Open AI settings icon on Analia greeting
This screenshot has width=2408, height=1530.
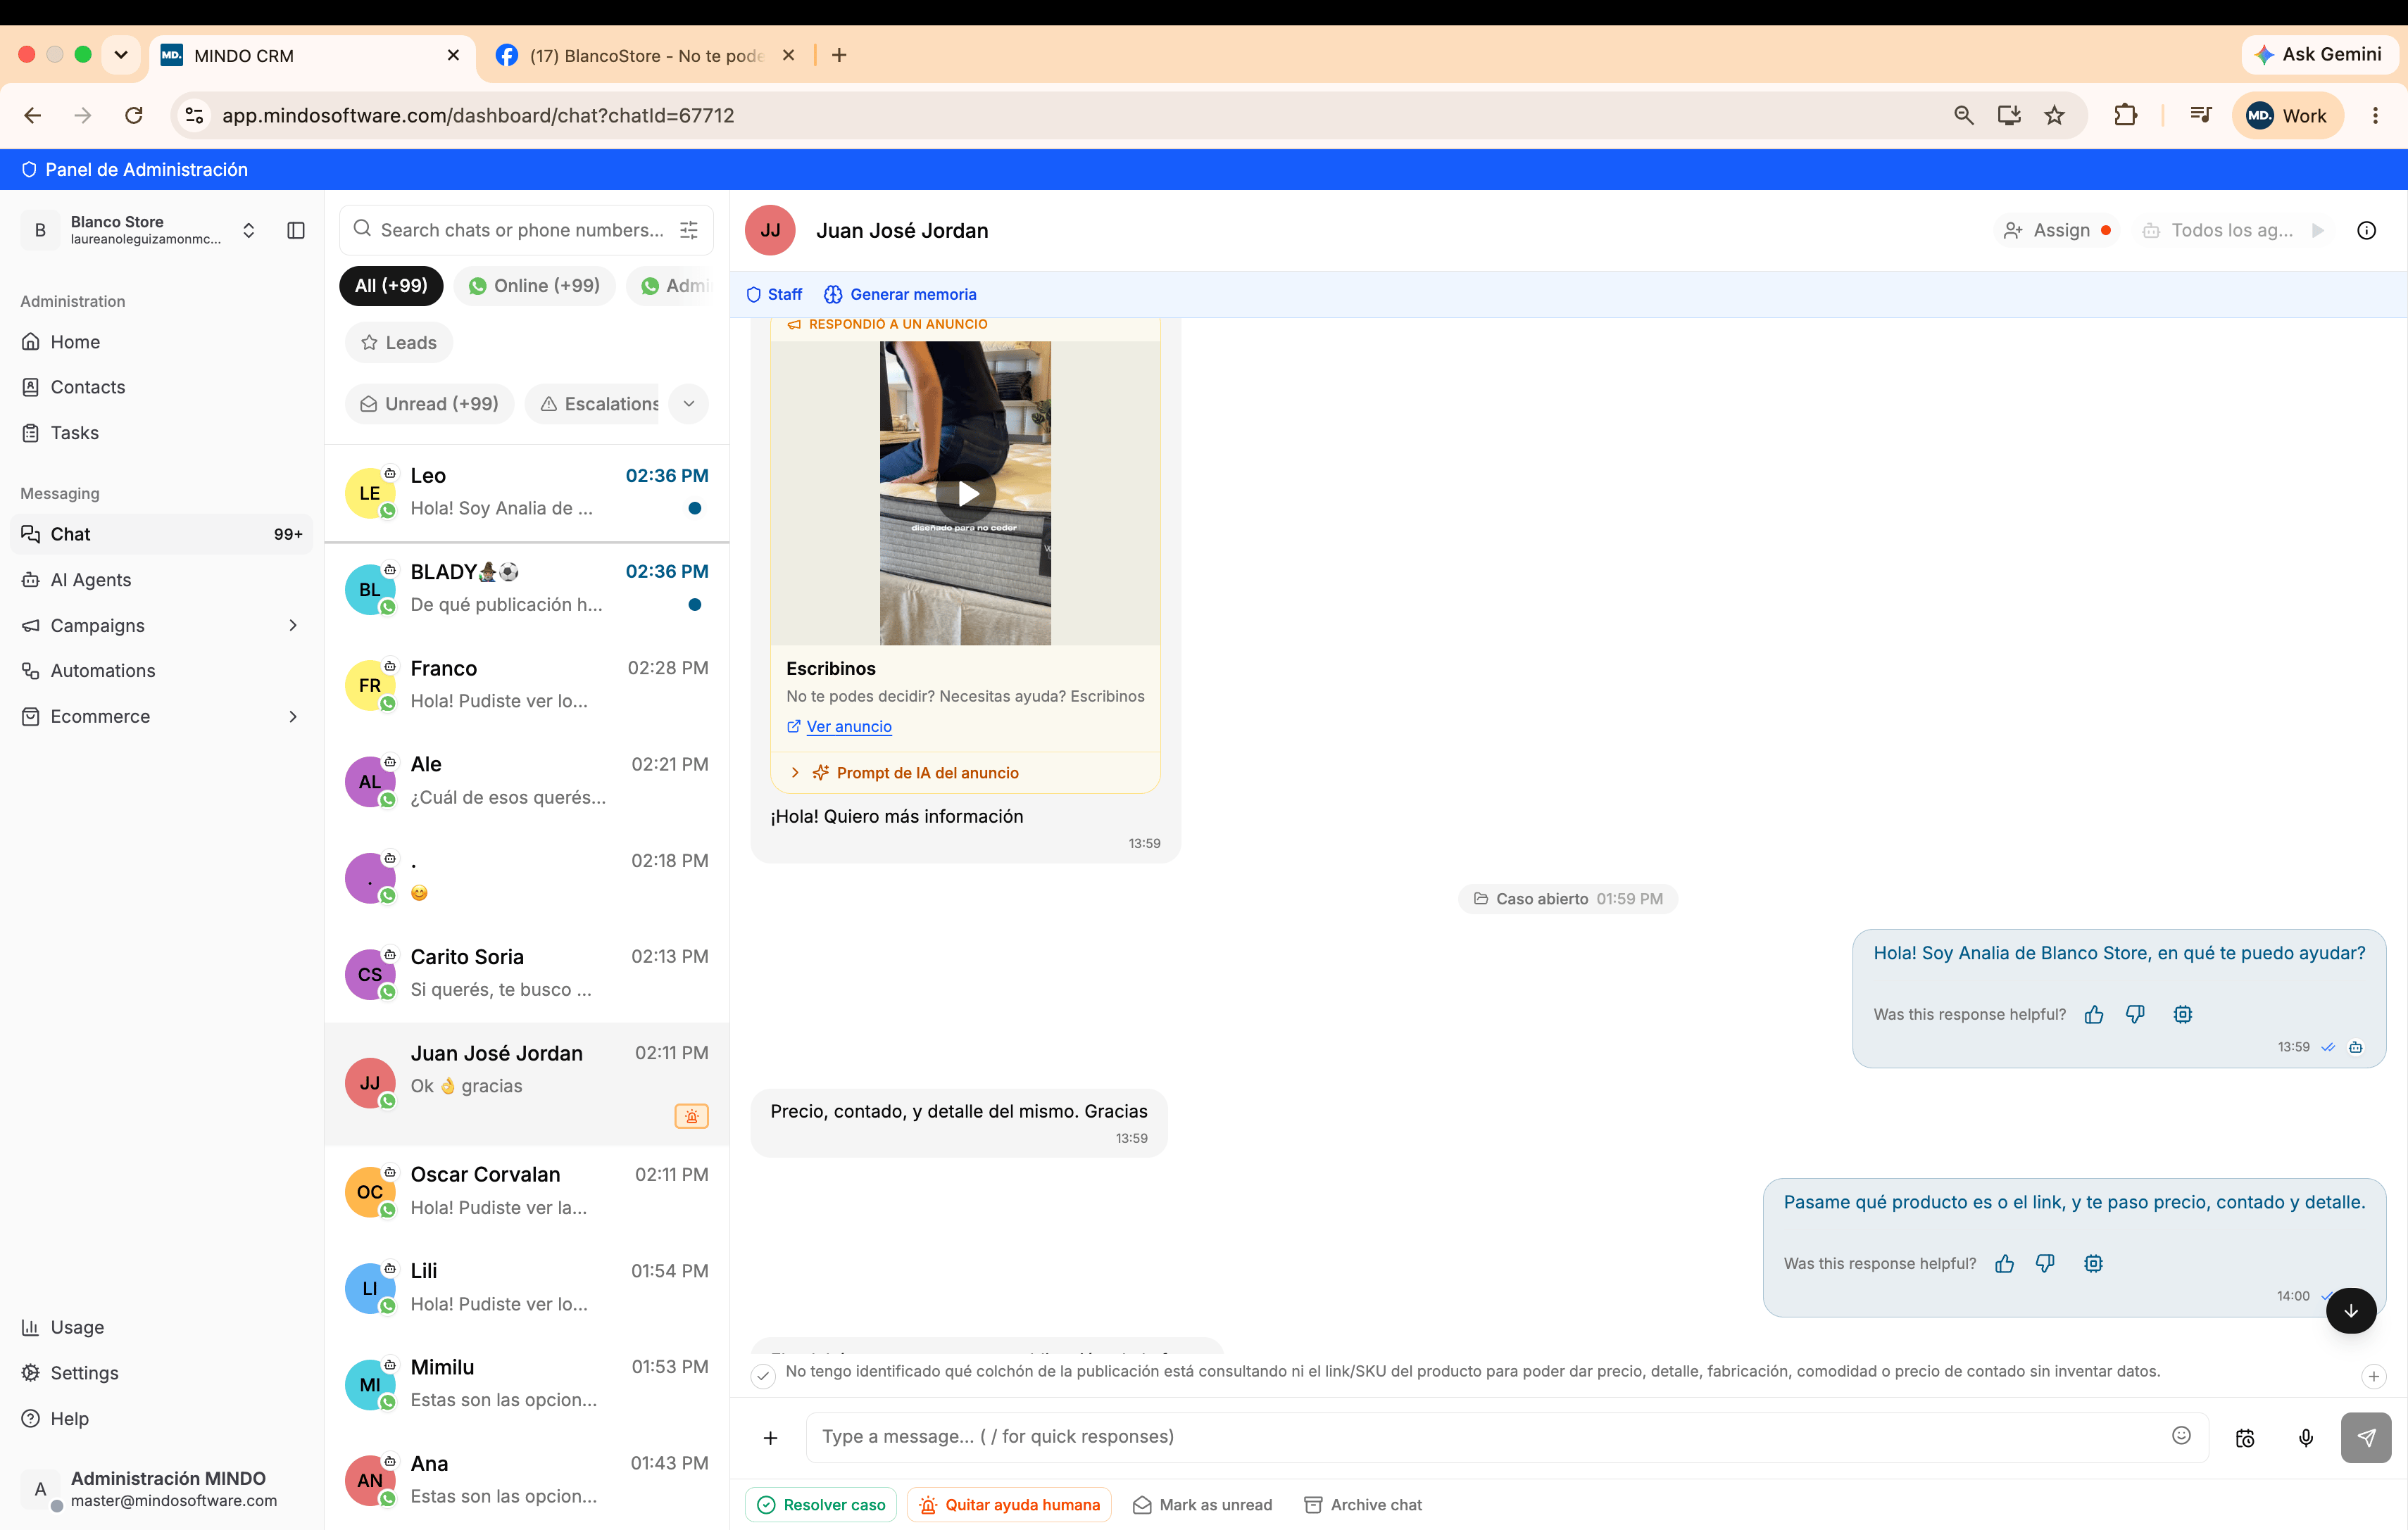(x=2183, y=1014)
